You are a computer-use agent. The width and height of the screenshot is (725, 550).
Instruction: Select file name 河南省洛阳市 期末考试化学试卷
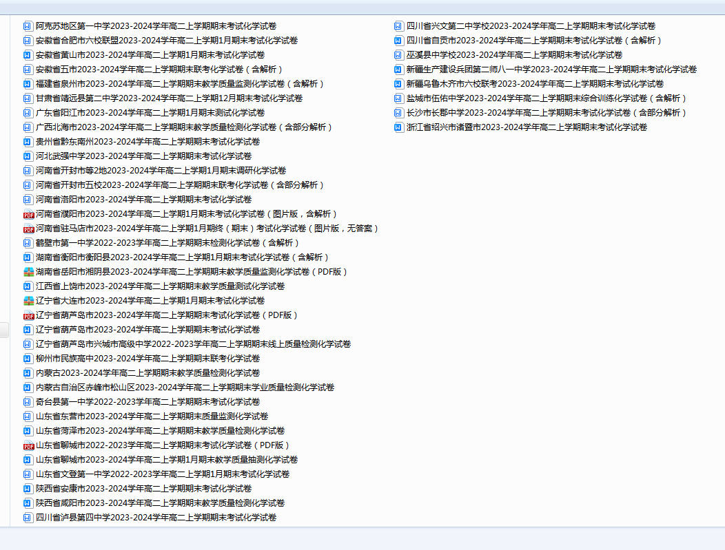144,200
